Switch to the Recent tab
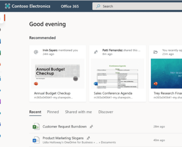The height and width of the screenshot is (147, 182). [35, 112]
